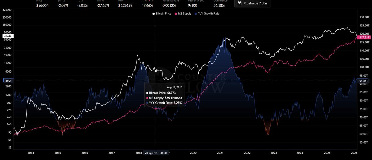The image size is (372, 160).
Task: Click the Aug 19, 2018 tooltip date
Action: [x=175, y=87]
